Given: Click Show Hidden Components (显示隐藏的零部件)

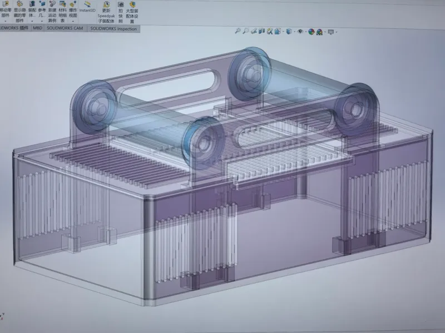Looking at the screenshot, I should (x=19, y=11).
